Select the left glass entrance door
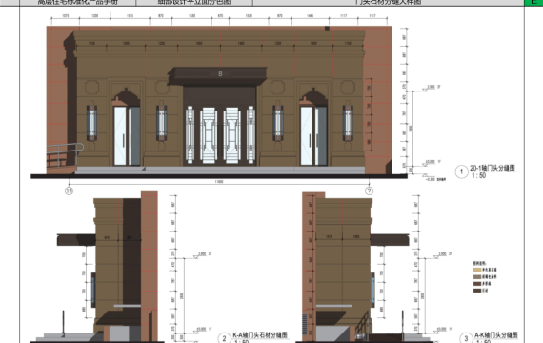Viewport: 543px width, 343px height. tap(127, 135)
